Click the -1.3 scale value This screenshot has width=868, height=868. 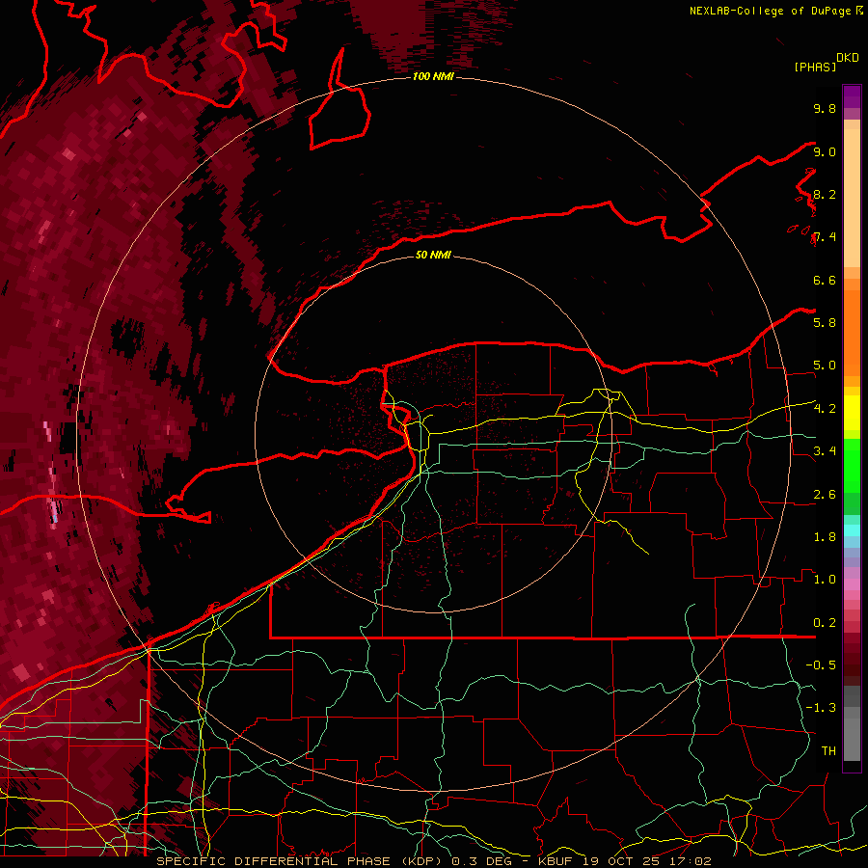click(821, 708)
